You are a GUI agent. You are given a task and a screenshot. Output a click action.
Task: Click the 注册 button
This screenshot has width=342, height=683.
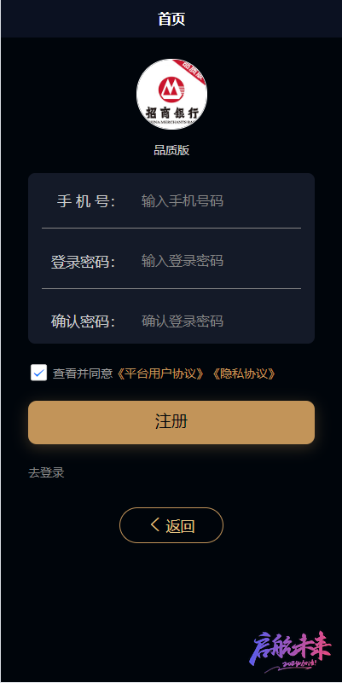171,422
